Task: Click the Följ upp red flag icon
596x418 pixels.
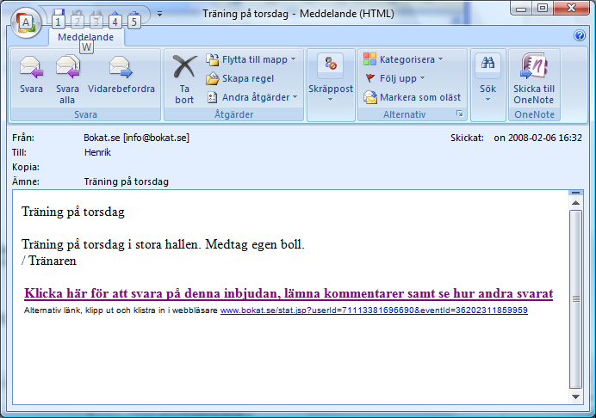Action: 369,78
